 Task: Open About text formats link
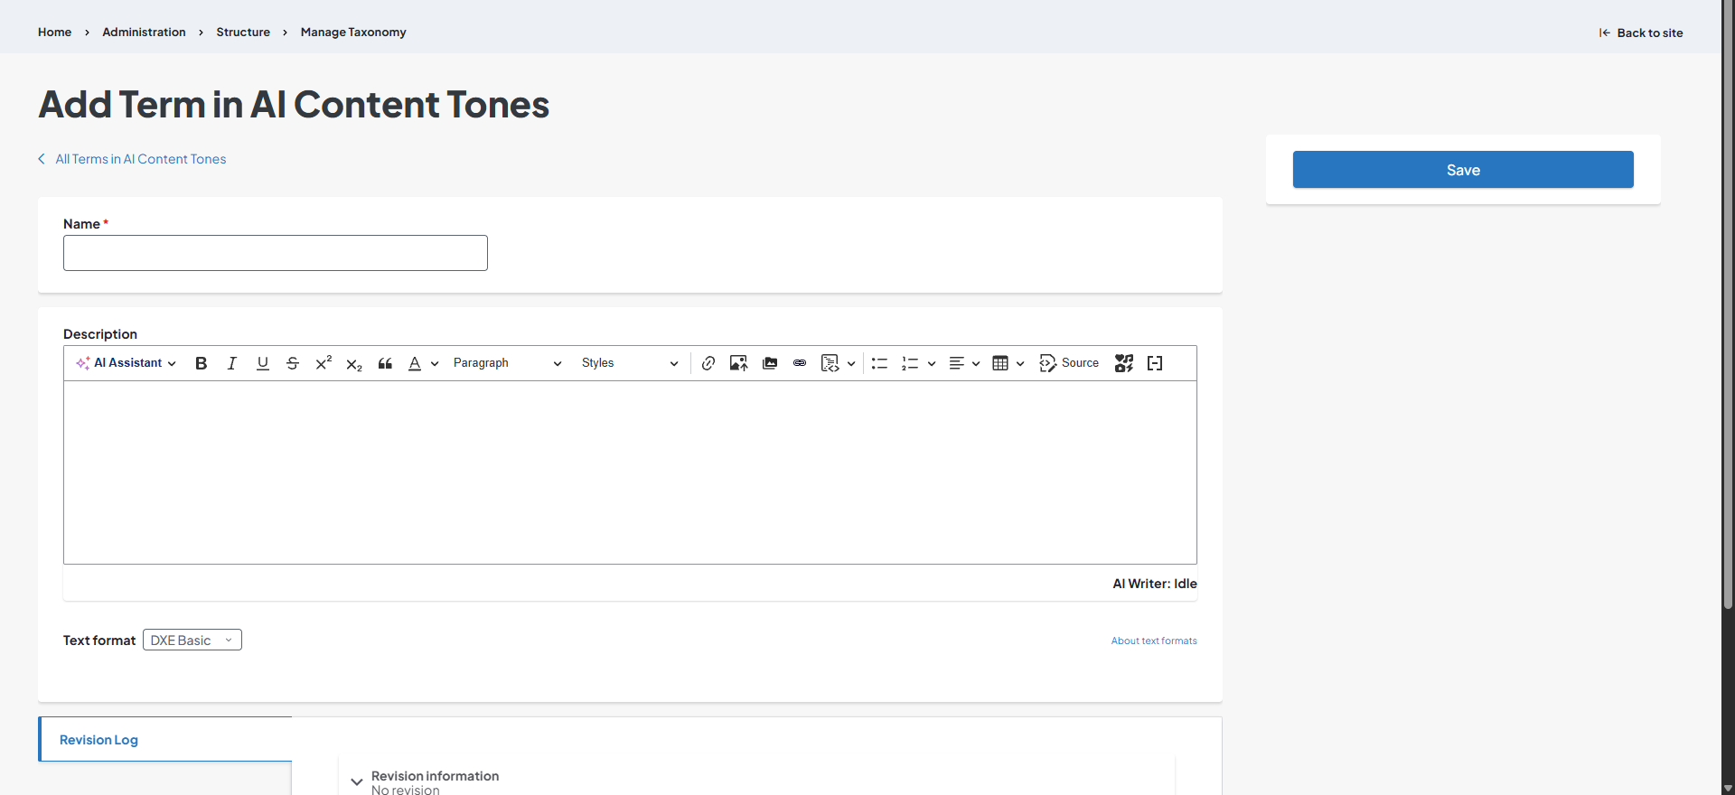click(x=1154, y=641)
